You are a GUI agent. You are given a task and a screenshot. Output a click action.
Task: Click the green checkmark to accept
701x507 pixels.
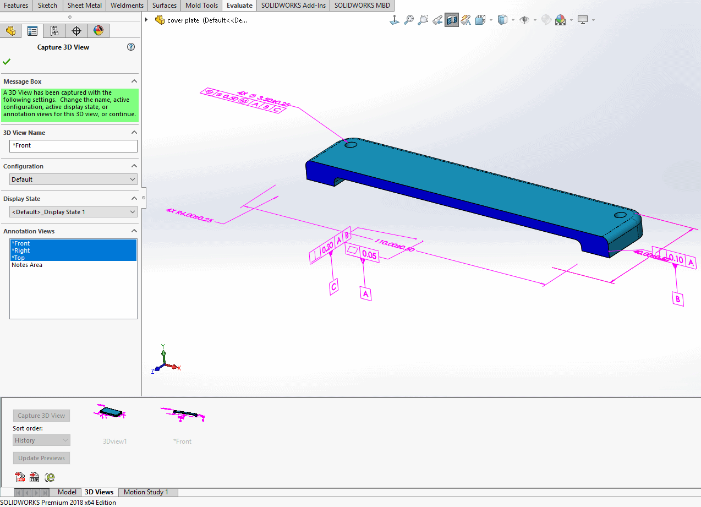[7, 62]
